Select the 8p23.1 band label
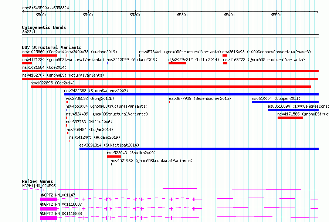The height and width of the screenshot is (222, 329). [29, 32]
